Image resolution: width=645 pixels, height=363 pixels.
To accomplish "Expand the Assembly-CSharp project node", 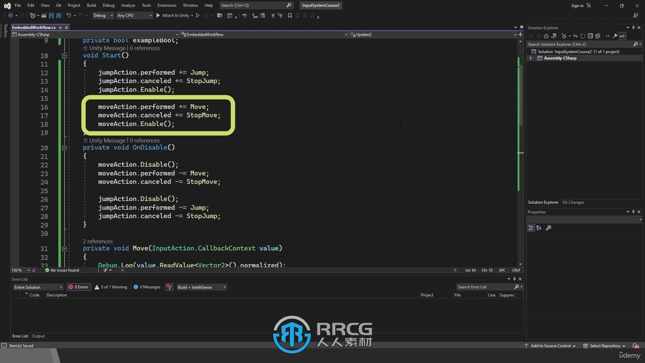I will point(531,58).
